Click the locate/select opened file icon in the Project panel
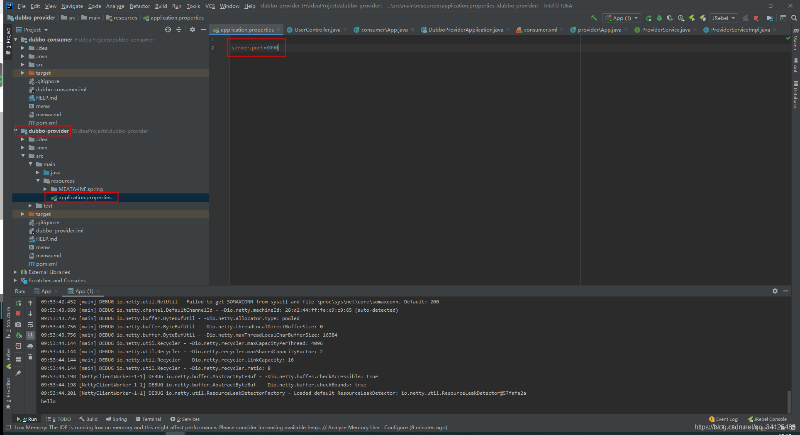The width and height of the screenshot is (800, 435). (x=168, y=29)
